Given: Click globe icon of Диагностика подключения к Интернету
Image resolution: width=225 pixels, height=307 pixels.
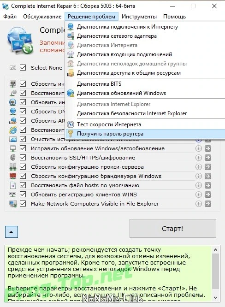Looking at the screenshot, I should [x=71, y=27].
